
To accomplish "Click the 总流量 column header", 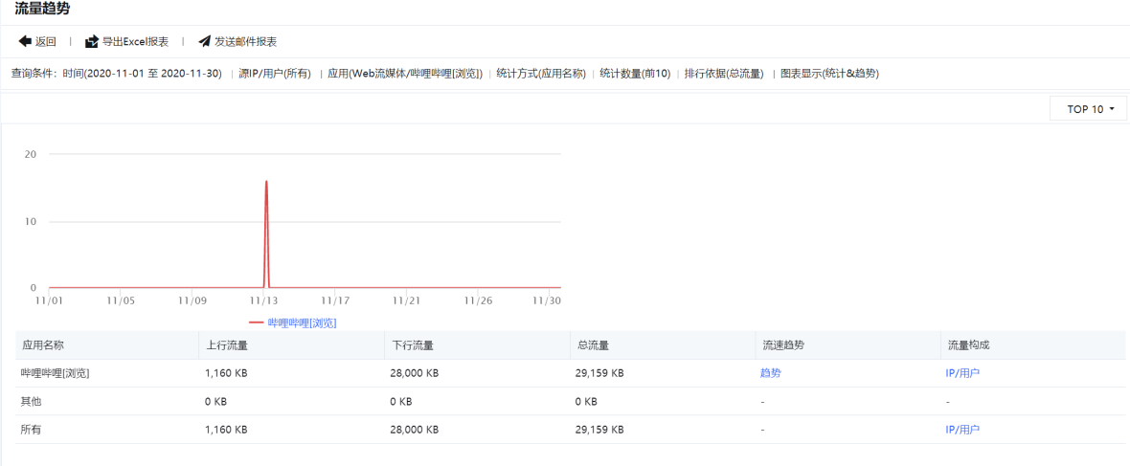I will (593, 344).
